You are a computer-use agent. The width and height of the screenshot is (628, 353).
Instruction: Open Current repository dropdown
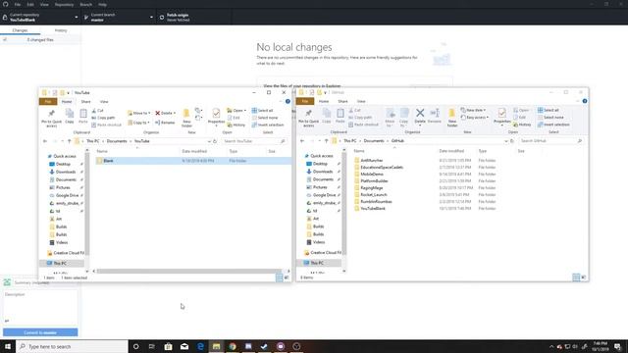point(40,18)
